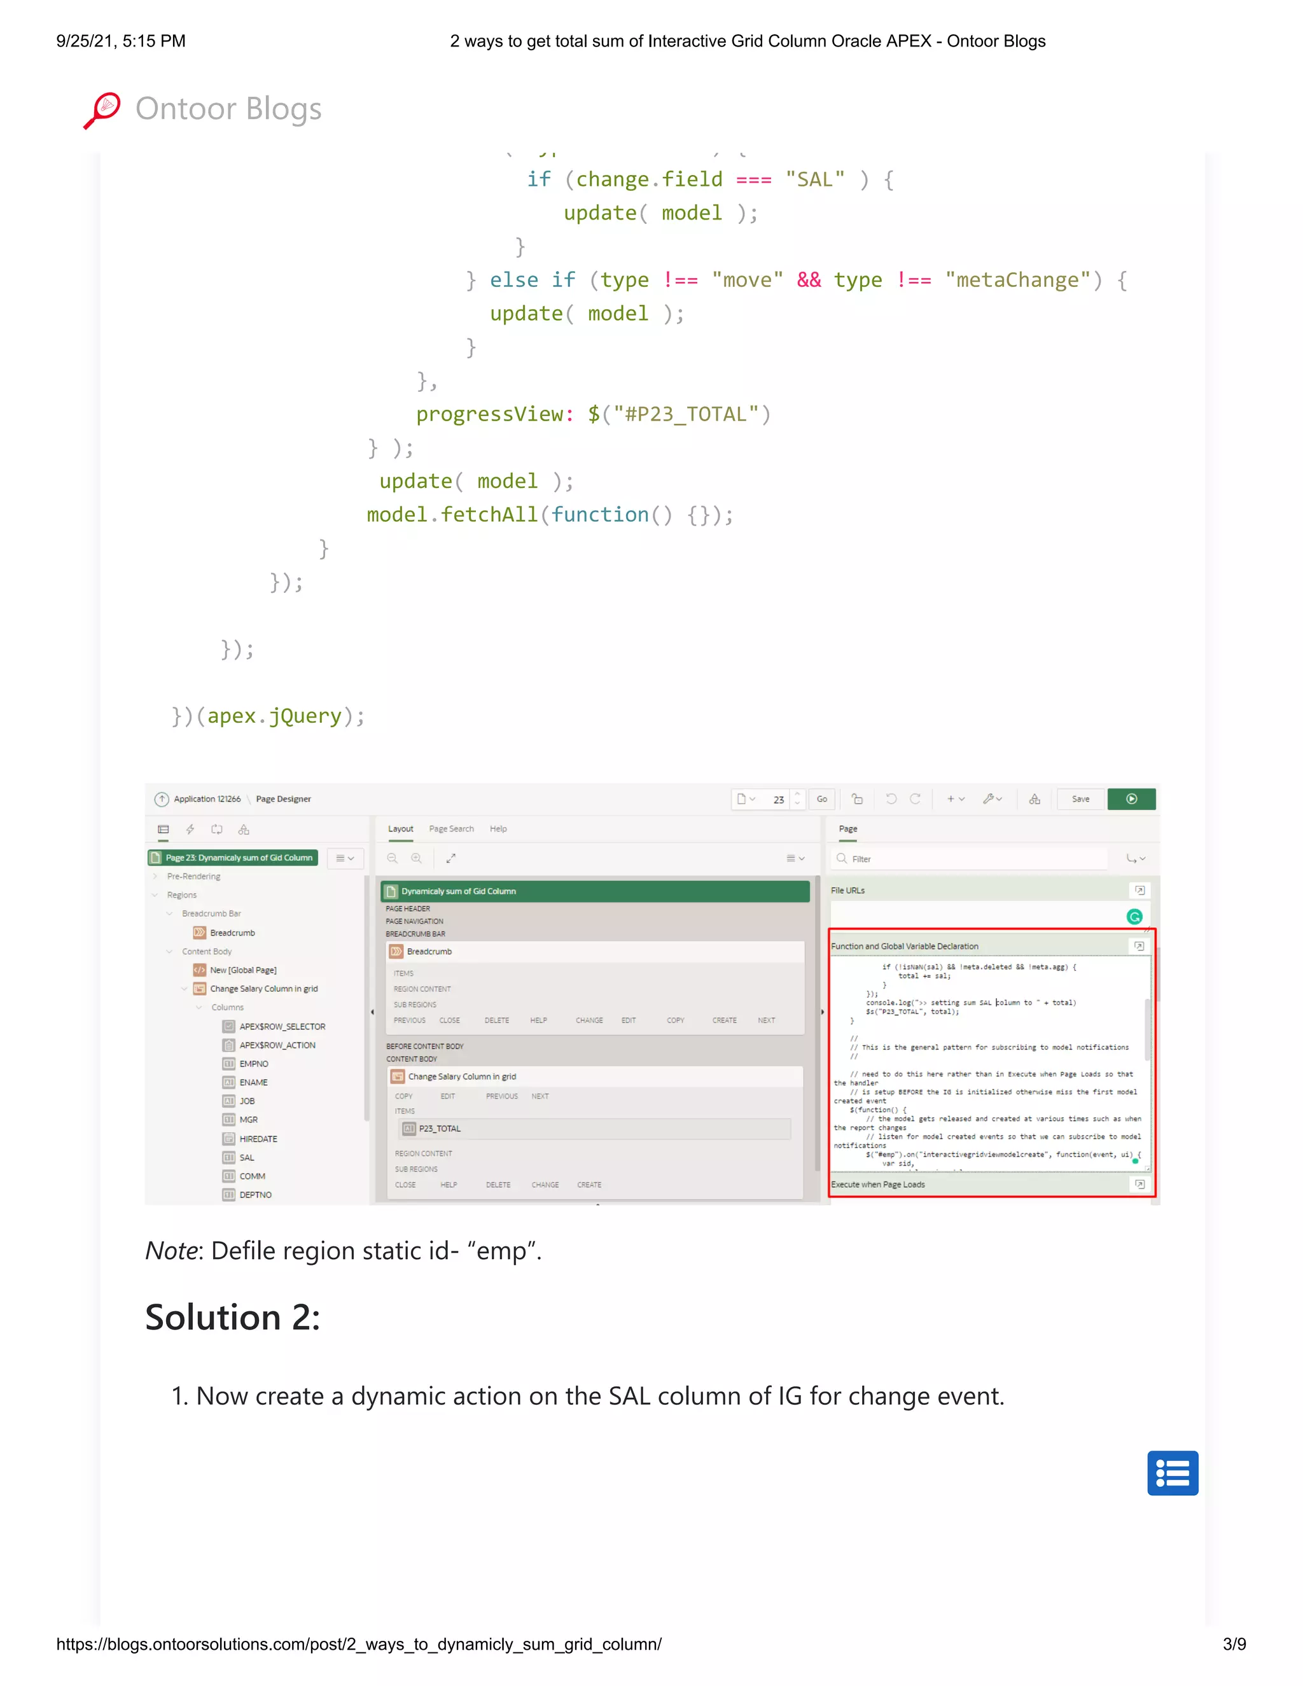Viewport: 1303px width, 1686px height.
Task: Click the Page Designer breadcrumb text
Action: pos(283,799)
